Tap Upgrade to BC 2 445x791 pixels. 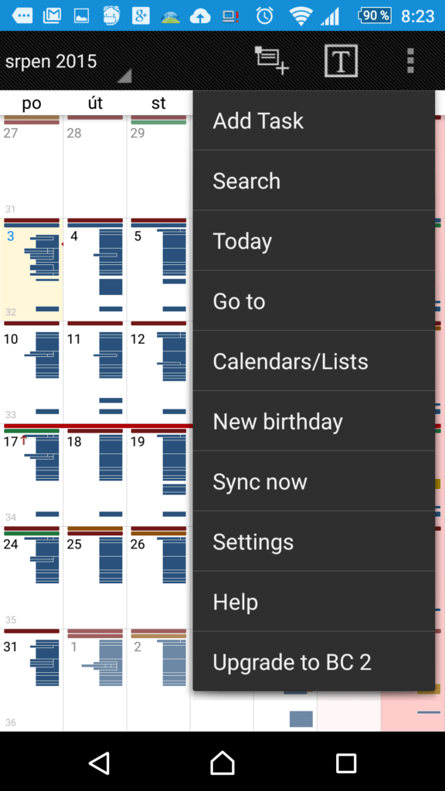[x=314, y=662]
